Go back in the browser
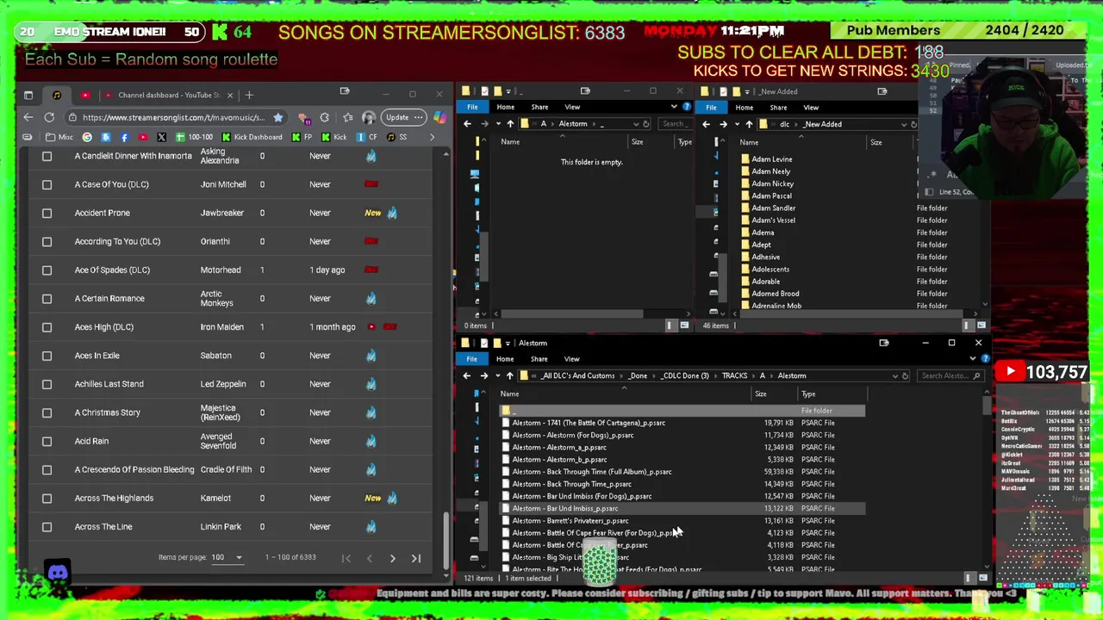This screenshot has width=1103, height=620. click(28, 117)
